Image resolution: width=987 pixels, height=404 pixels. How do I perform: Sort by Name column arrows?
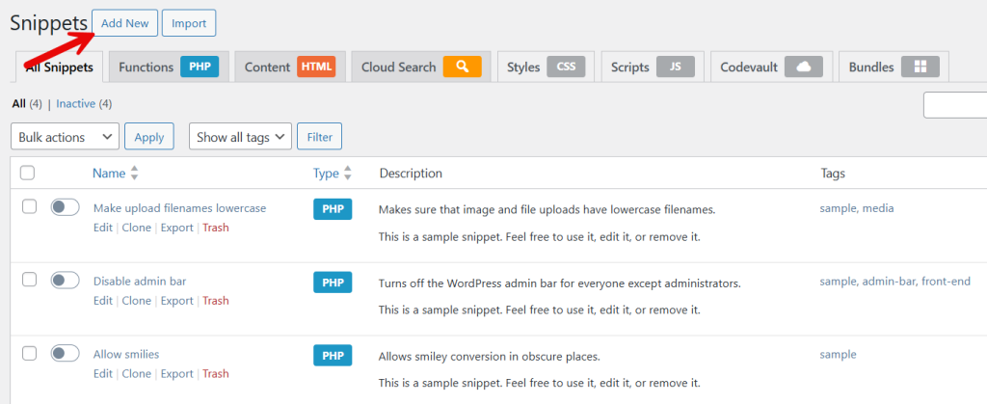(x=134, y=174)
